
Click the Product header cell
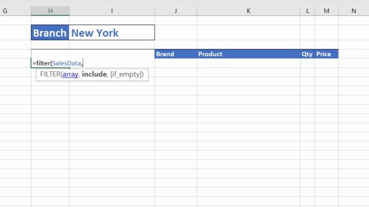248,54
